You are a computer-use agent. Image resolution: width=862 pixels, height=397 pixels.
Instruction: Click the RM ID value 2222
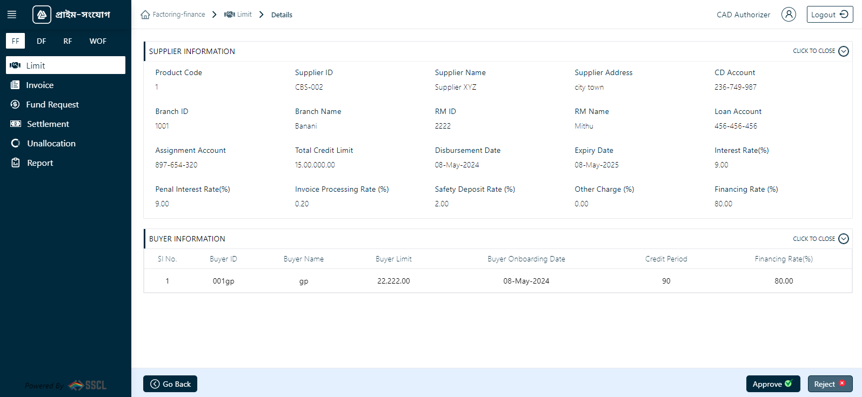click(x=443, y=126)
